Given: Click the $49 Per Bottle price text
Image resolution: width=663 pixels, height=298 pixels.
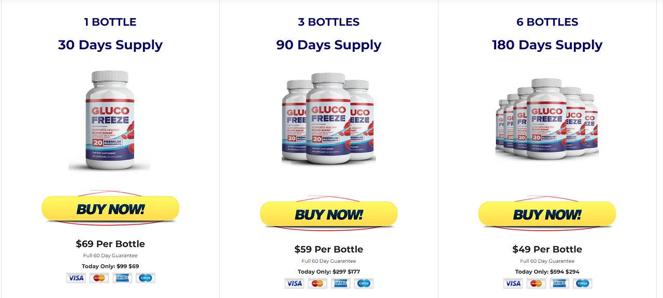Looking at the screenshot, I should click(x=547, y=249).
